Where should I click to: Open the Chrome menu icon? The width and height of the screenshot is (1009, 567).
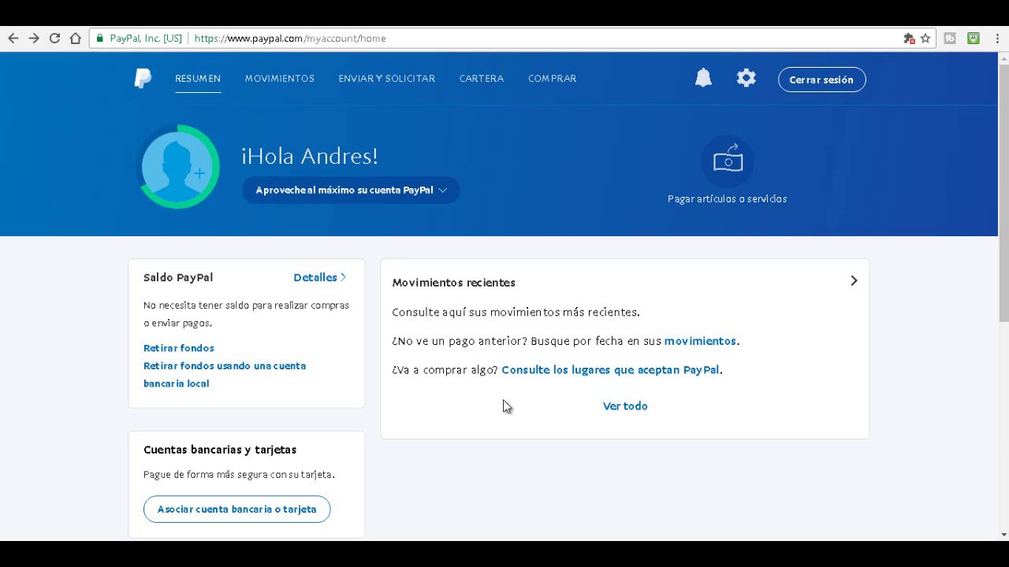(997, 38)
